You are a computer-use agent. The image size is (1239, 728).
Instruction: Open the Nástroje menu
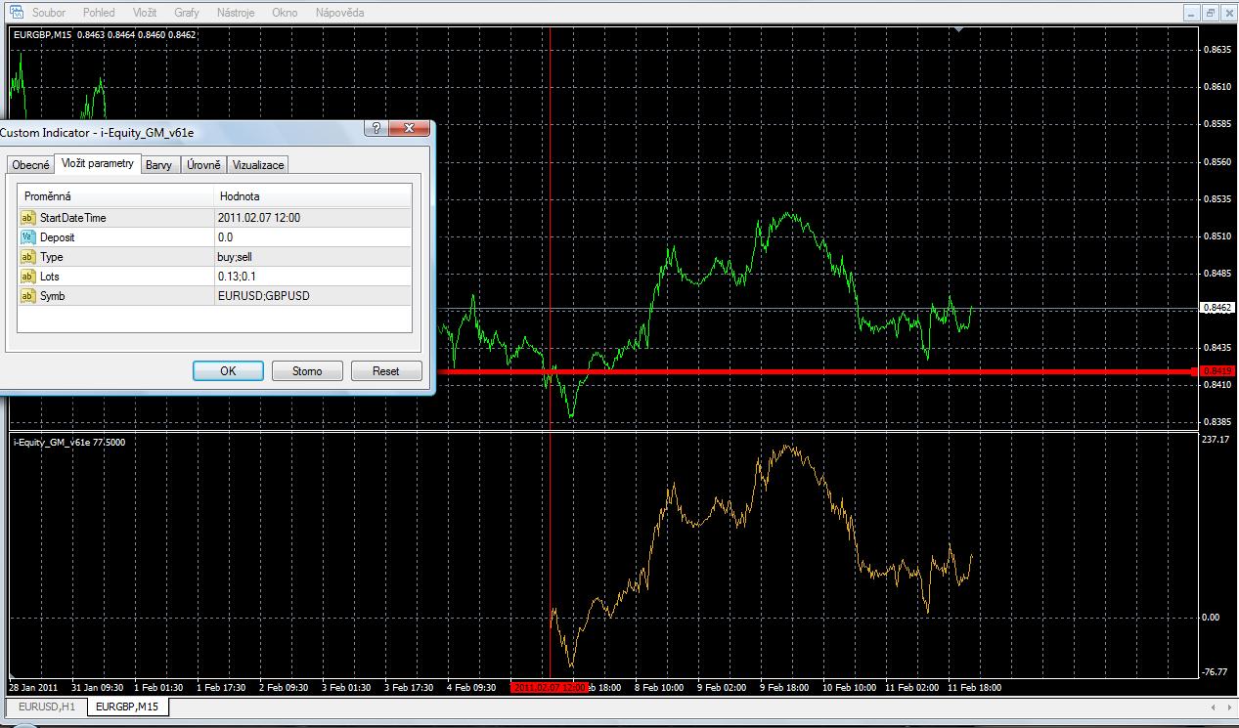[235, 13]
